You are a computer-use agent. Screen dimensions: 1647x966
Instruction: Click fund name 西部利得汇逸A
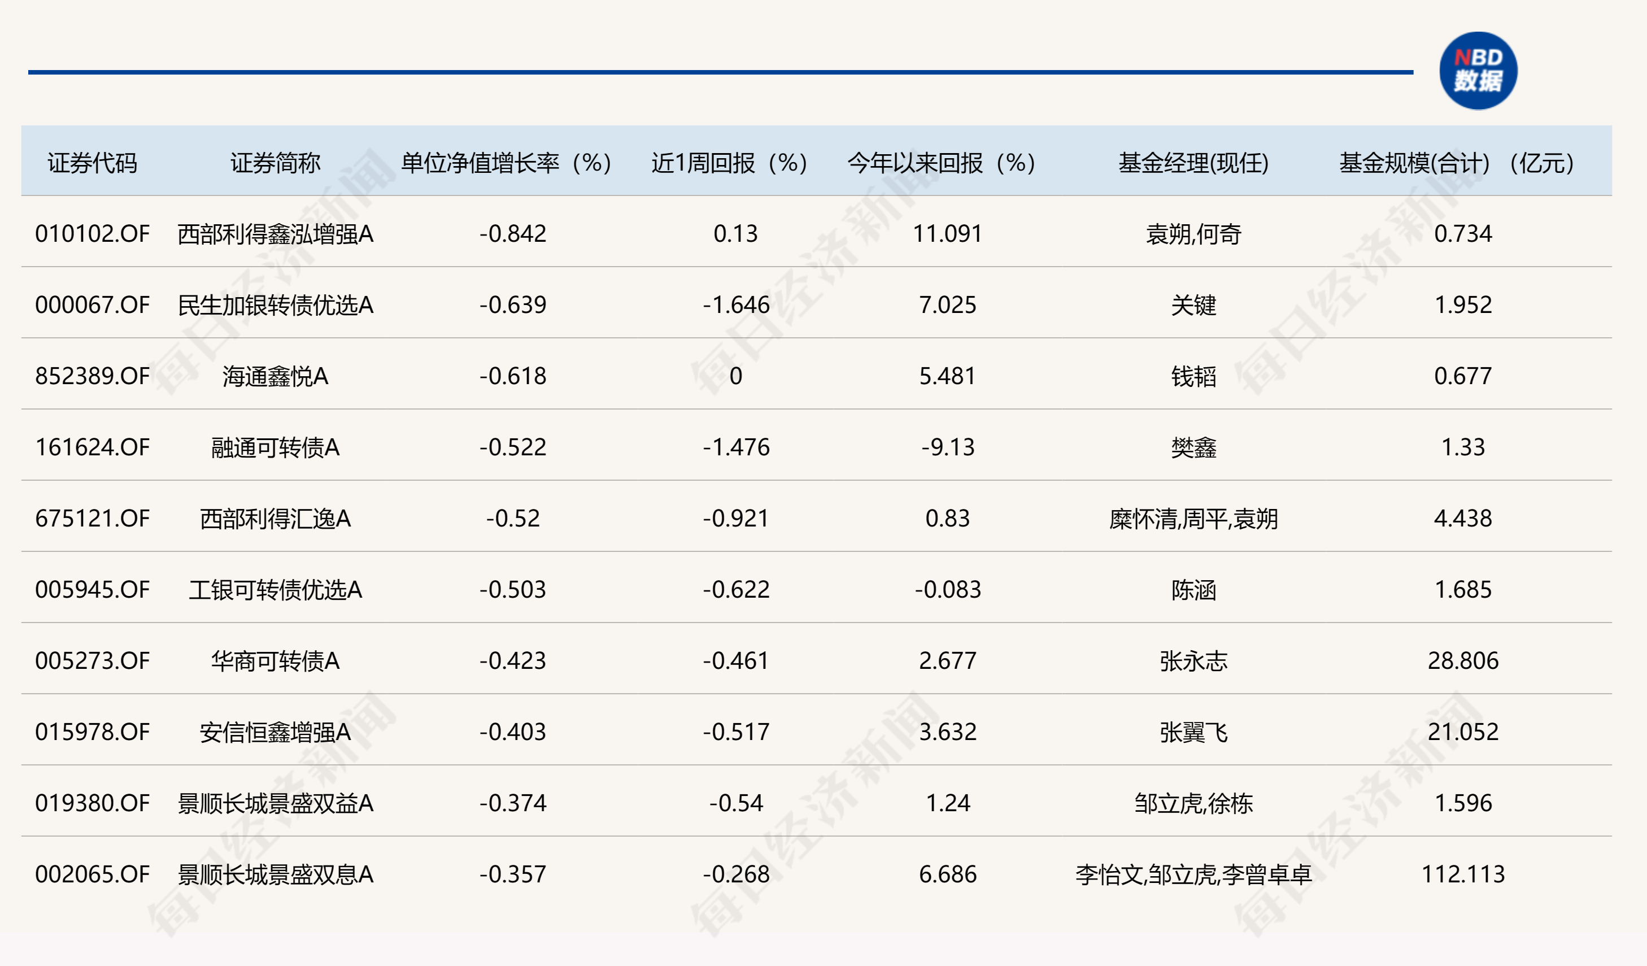click(x=275, y=519)
